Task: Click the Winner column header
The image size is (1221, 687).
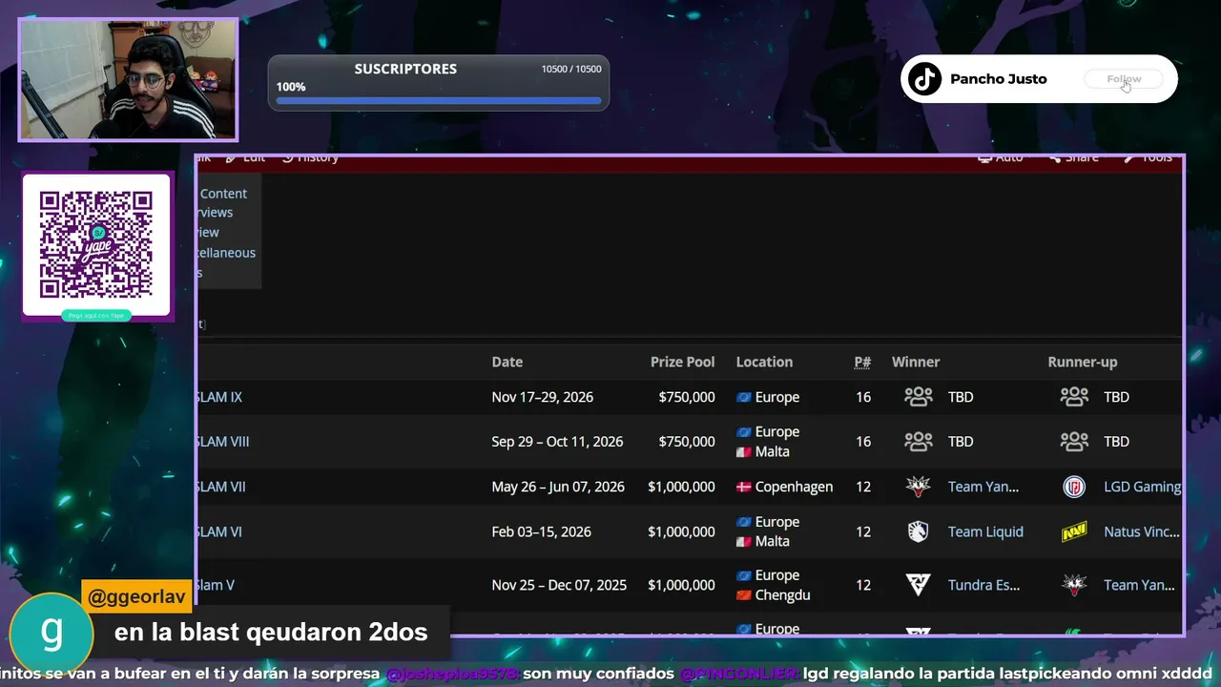Action: pos(916,362)
